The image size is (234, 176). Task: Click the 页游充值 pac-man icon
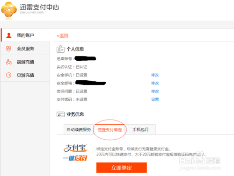9,75
